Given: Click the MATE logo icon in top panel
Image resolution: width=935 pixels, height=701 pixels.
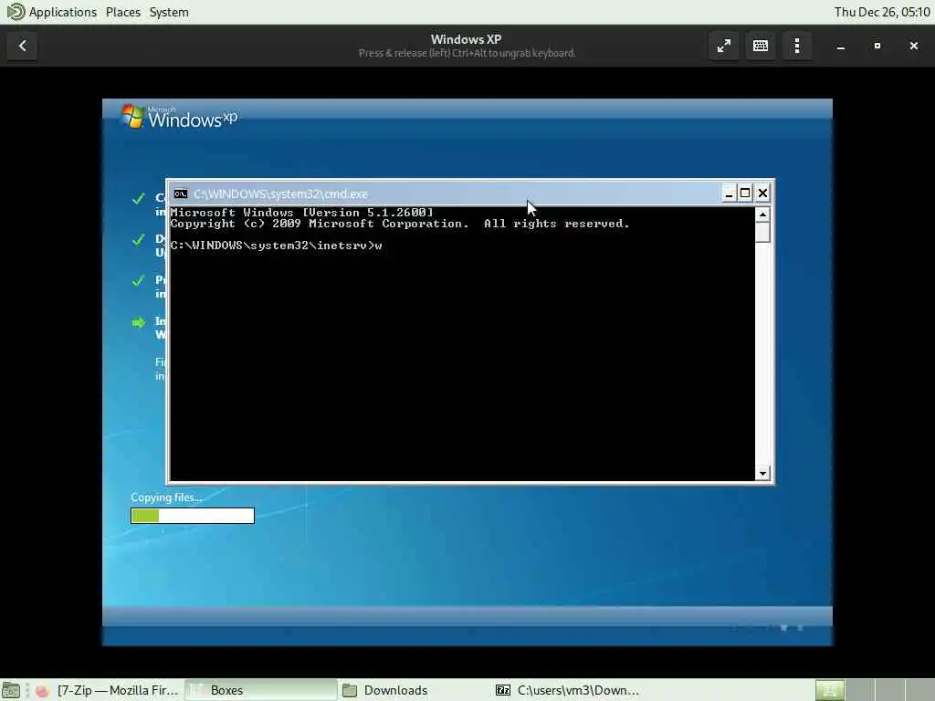Looking at the screenshot, I should (x=16, y=12).
